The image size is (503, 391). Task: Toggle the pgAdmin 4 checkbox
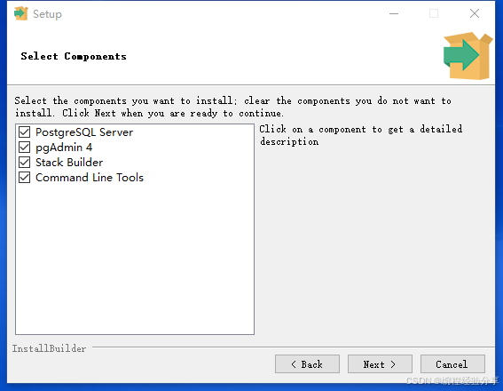point(24,148)
